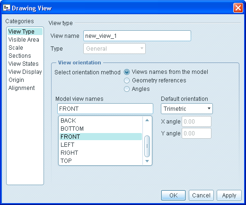Open the Visible Area category

pos(24,40)
